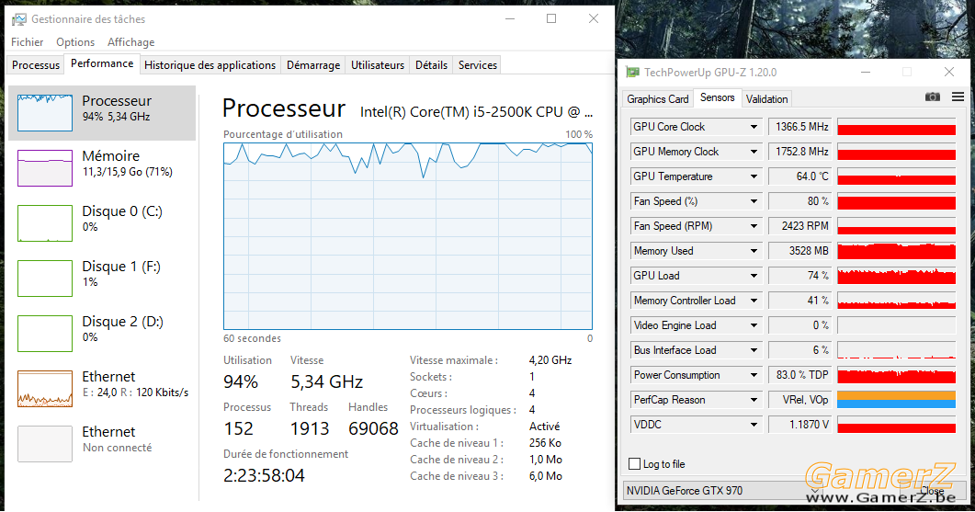975x512 pixels.
Task: Open the Affichage menu
Action: pyautogui.click(x=131, y=42)
